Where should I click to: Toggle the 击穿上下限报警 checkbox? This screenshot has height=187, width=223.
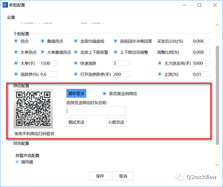tap(76, 52)
